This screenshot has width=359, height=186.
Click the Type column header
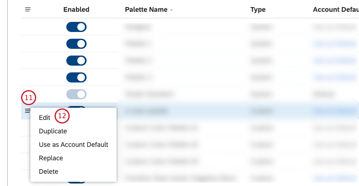(258, 9)
